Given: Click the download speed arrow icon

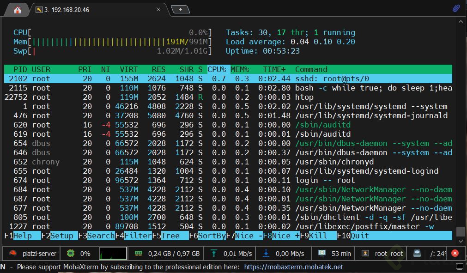Looking at the screenshot, I should 266,253.
